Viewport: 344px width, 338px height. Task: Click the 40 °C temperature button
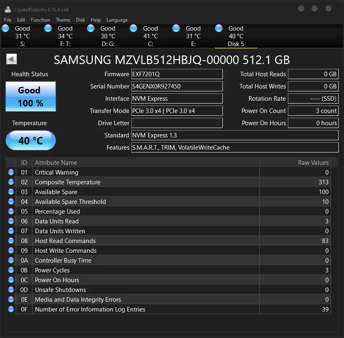30,140
